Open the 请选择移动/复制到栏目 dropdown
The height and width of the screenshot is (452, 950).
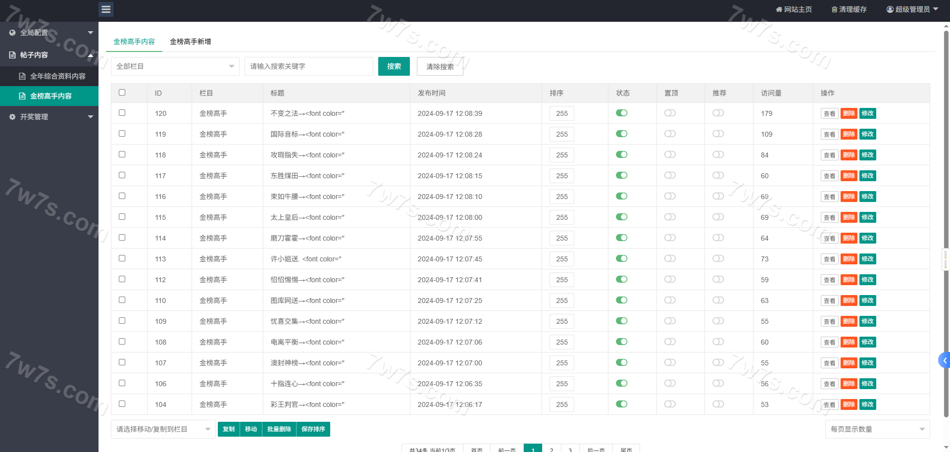point(163,429)
